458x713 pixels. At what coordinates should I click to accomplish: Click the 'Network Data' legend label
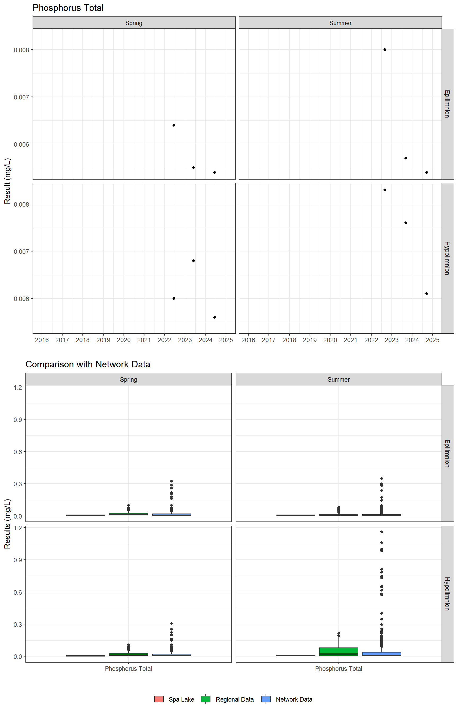[294, 699]
